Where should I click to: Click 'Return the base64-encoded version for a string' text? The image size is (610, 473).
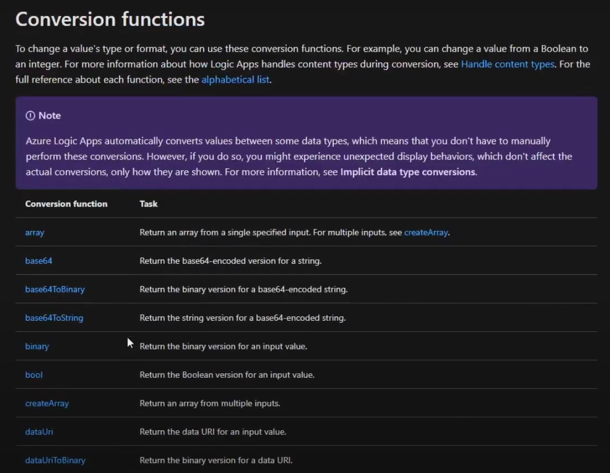click(231, 261)
